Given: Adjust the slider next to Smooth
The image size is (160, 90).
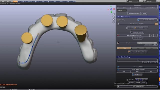Looking at the screenshot, I should click(147, 43).
